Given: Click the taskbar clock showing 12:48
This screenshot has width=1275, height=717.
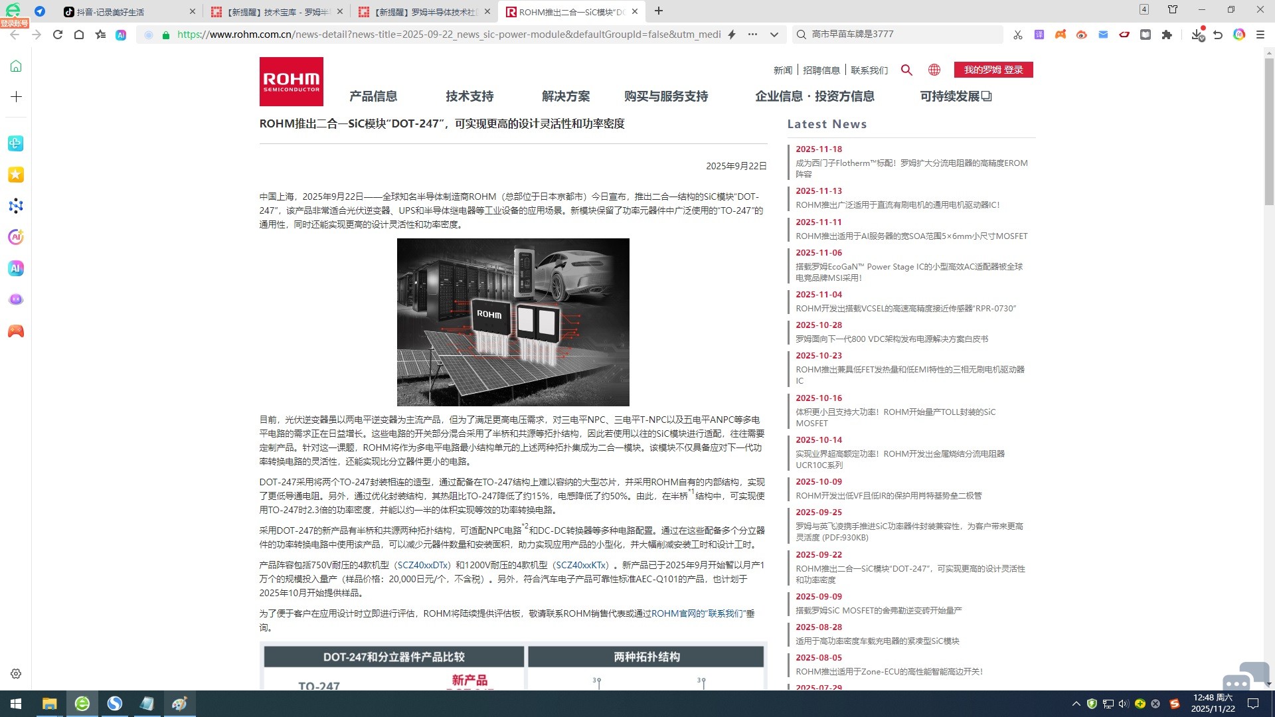Looking at the screenshot, I should (1213, 703).
